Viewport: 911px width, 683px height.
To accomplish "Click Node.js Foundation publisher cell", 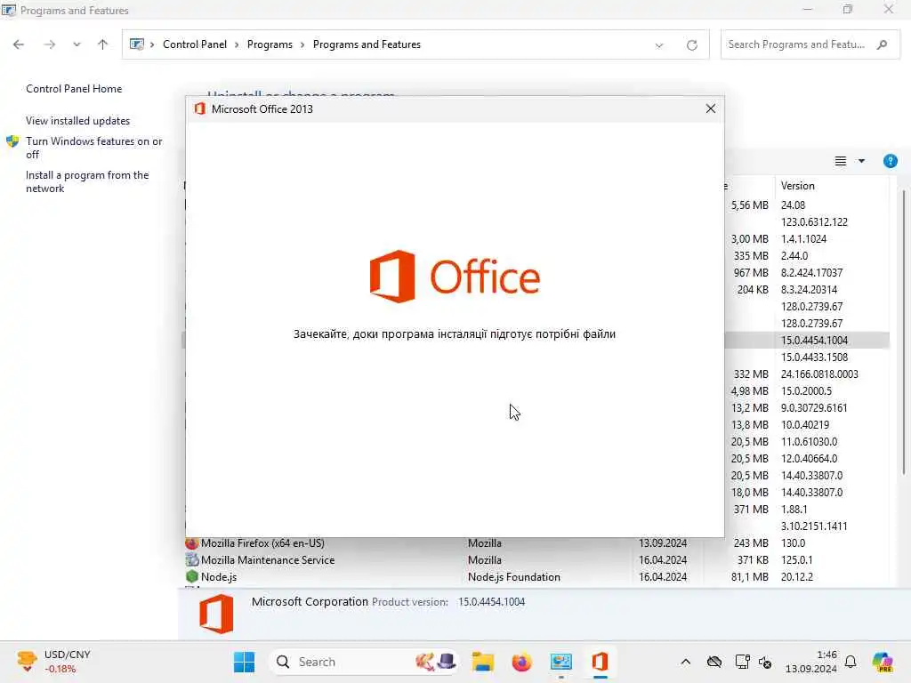I will [513, 576].
